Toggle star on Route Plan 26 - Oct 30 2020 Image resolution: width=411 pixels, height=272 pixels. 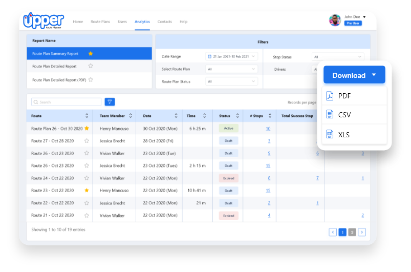coord(87,128)
